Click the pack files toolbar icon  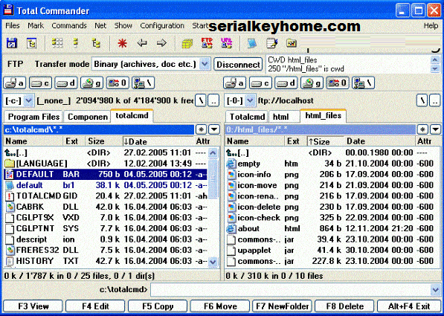pyautogui.click(x=187, y=43)
